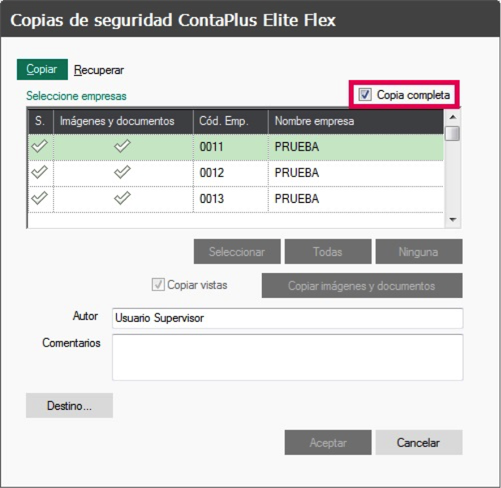
Task: Toggle Copiar vistas checkbox
Action: (158, 284)
